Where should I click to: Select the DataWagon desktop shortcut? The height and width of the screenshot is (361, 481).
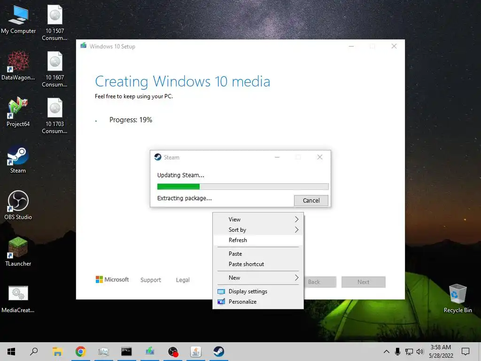pyautogui.click(x=18, y=66)
